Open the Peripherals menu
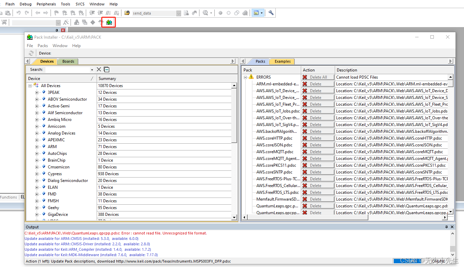The image size is (464, 267). coord(46,4)
